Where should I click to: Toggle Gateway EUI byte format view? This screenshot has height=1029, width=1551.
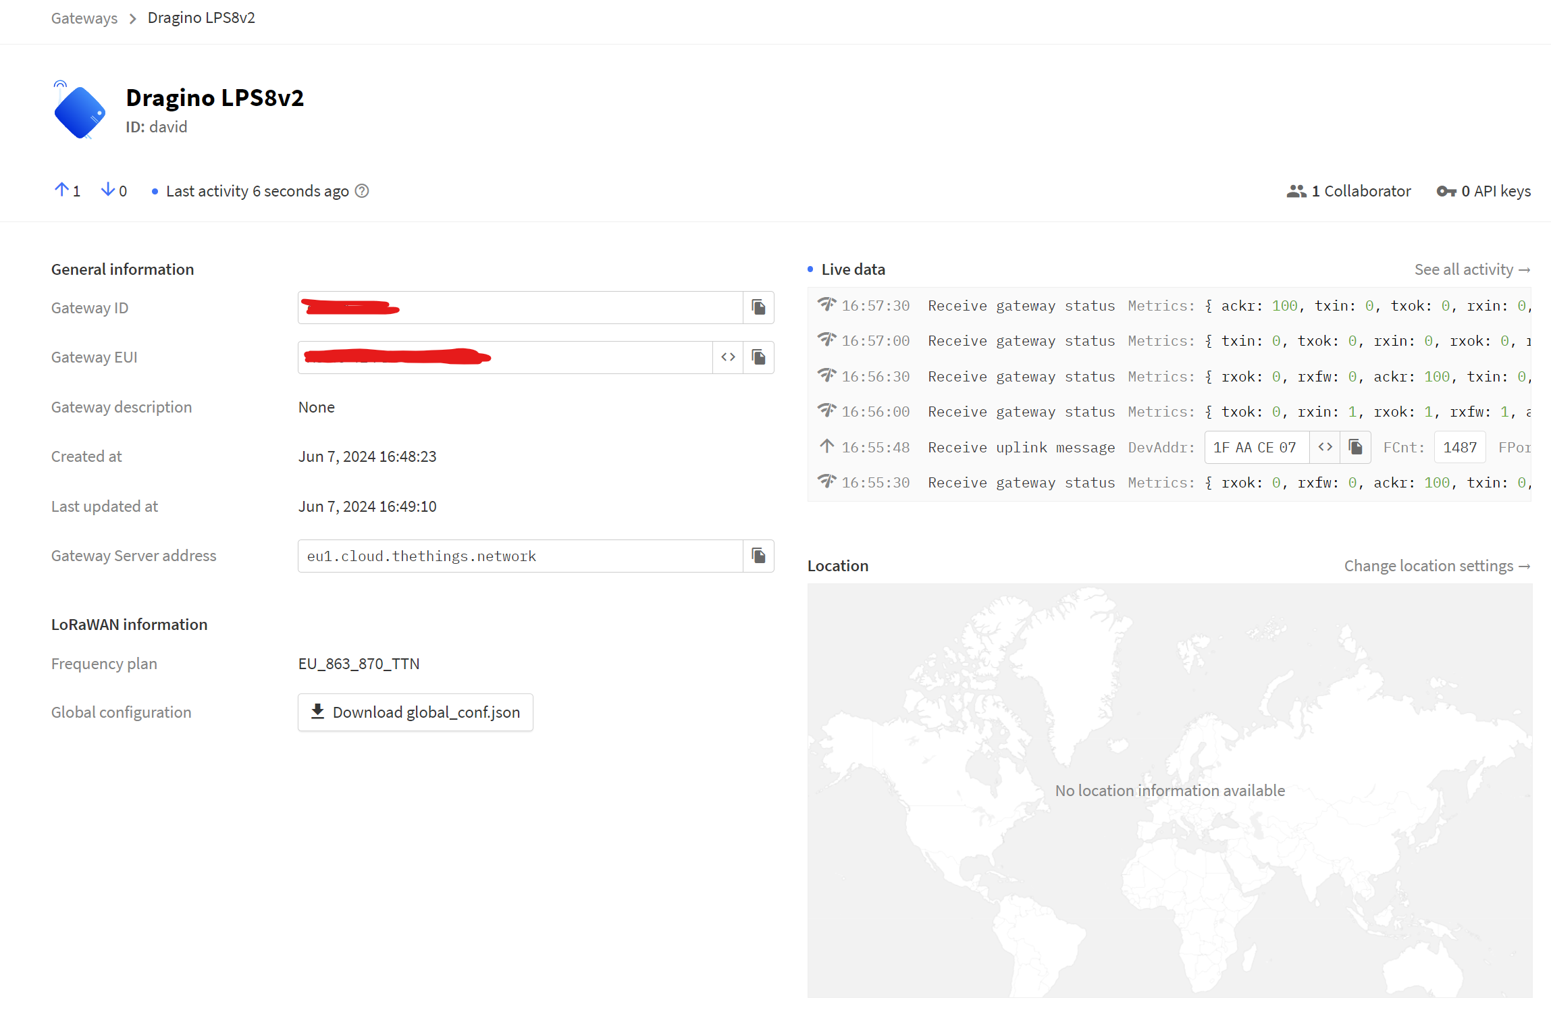pos(728,357)
